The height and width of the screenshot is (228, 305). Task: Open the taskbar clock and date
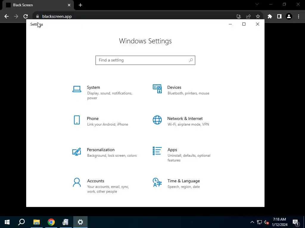[280, 222]
